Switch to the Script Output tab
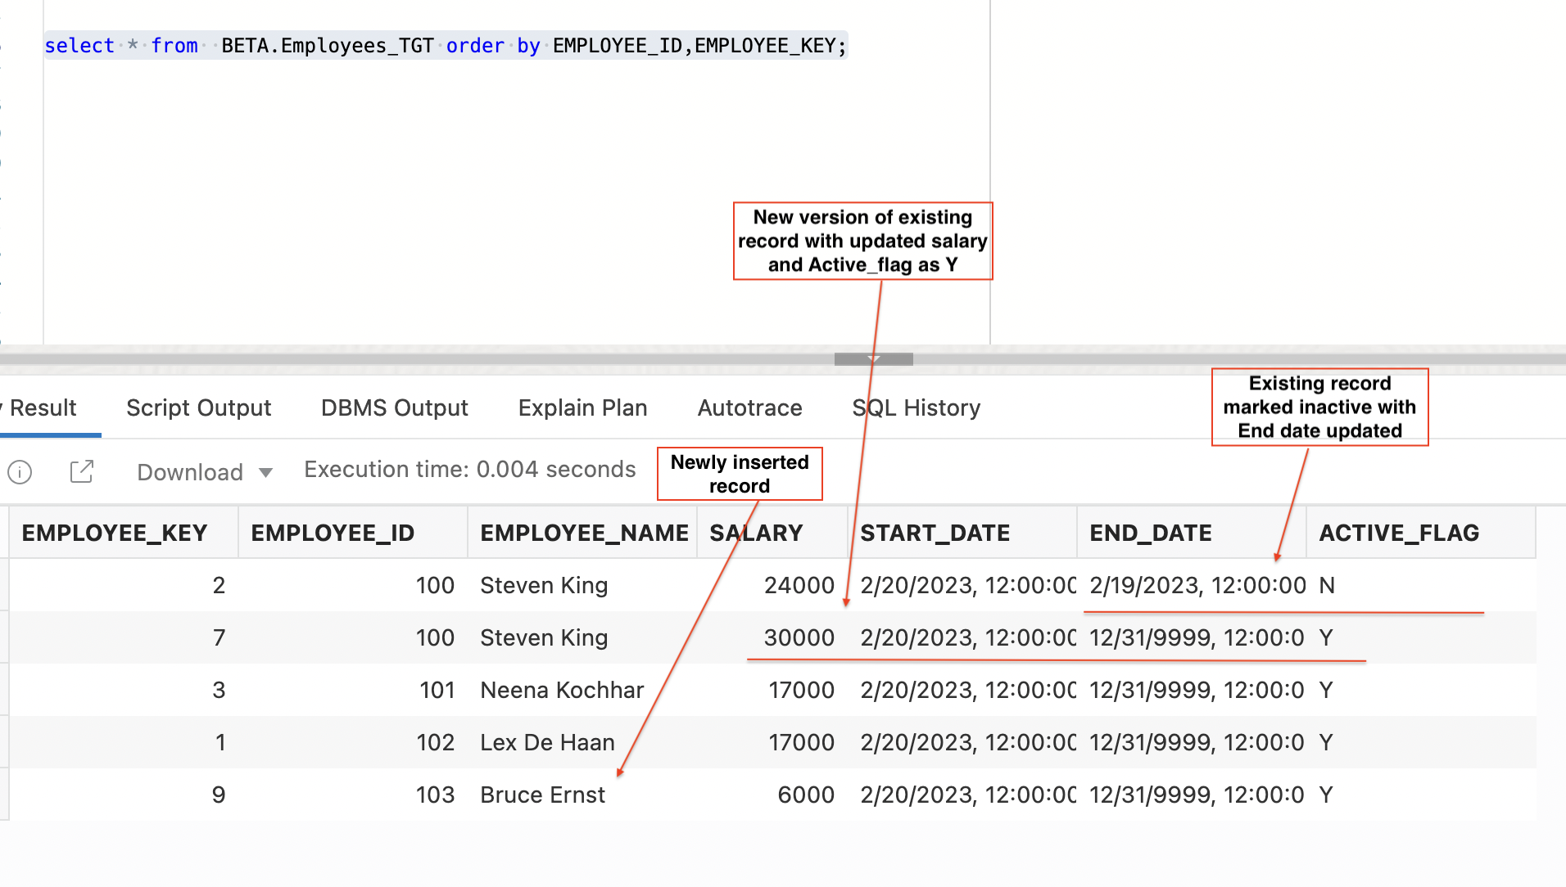The width and height of the screenshot is (1566, 887). coord(198,407)
